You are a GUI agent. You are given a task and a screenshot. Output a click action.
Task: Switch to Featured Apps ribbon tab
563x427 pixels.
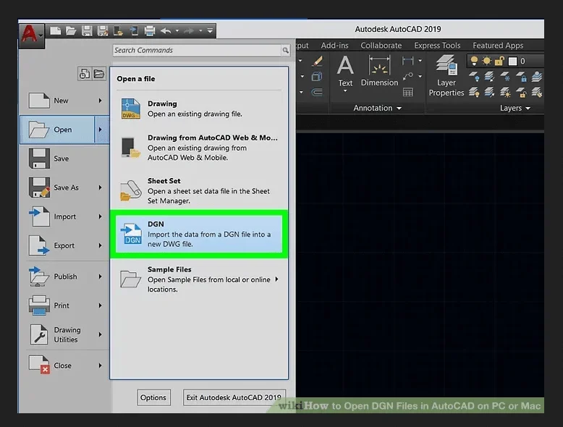pyautogui.click(x=498, y=46)
